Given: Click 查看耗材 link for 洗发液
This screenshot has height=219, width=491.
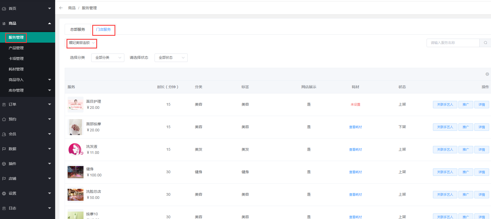Looking at the screenshot, I should pos(355,150).
